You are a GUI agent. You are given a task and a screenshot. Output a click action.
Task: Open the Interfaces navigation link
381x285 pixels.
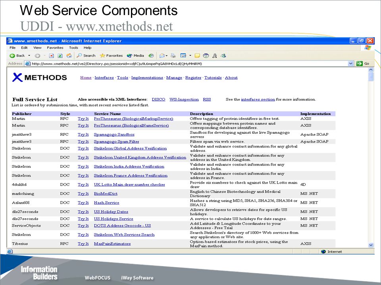(x=104, y=78)
